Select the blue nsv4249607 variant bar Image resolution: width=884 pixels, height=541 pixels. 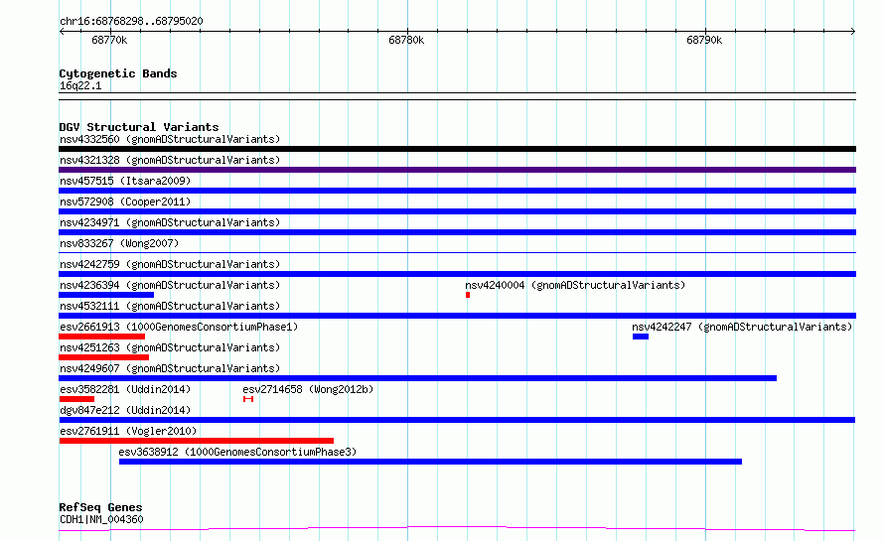click(x=418, y=378)
